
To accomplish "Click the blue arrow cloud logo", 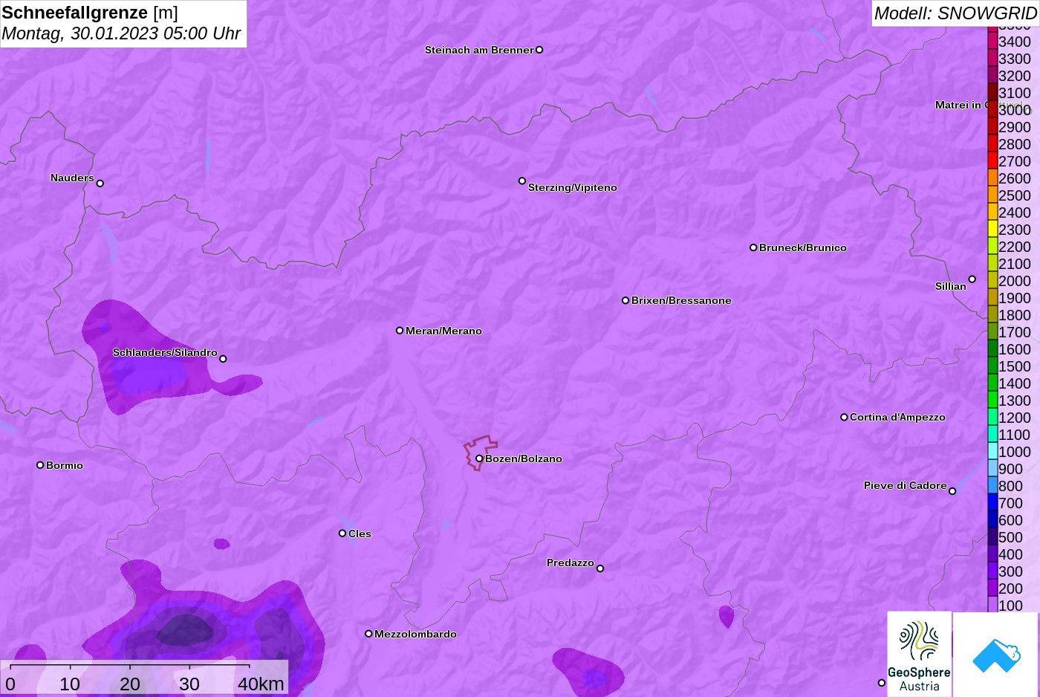I will [x=996, y=655].
